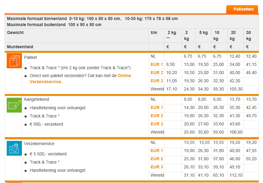
Task: Click the 30 kg column header
Action: 251,36
